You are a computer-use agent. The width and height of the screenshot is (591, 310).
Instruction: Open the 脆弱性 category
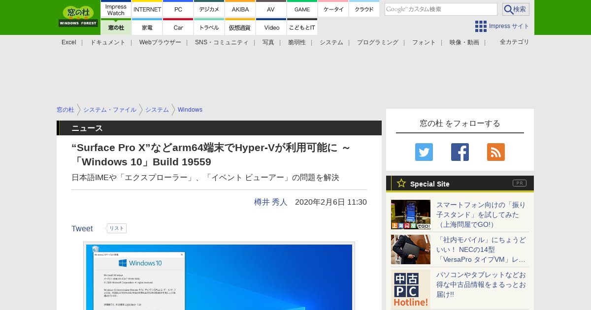[x=297, y=42]
